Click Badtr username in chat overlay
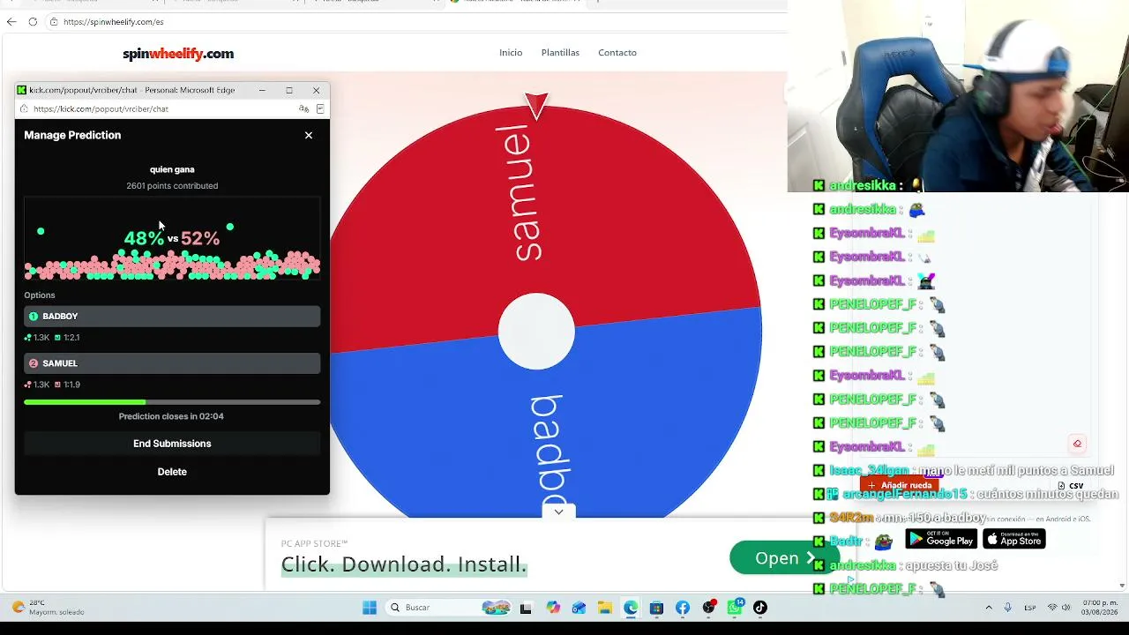1129x635 pixels. coord(847,542)
